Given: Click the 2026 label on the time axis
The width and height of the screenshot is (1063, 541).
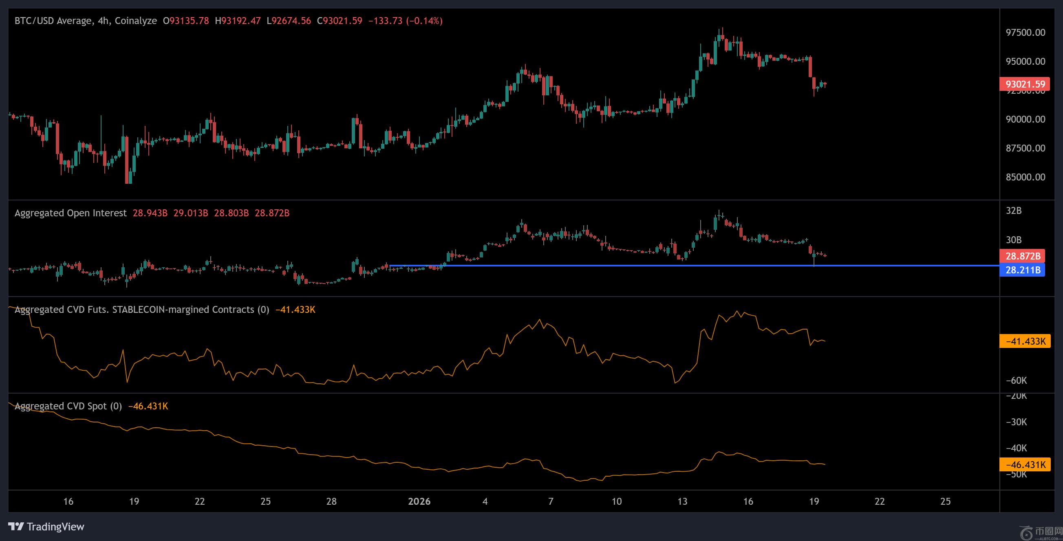Looking at the screenshot, I should pos(419,501).
